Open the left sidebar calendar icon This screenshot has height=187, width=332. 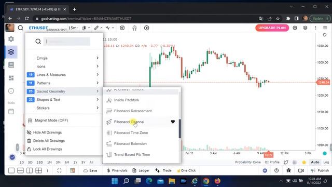pos(11,111)
